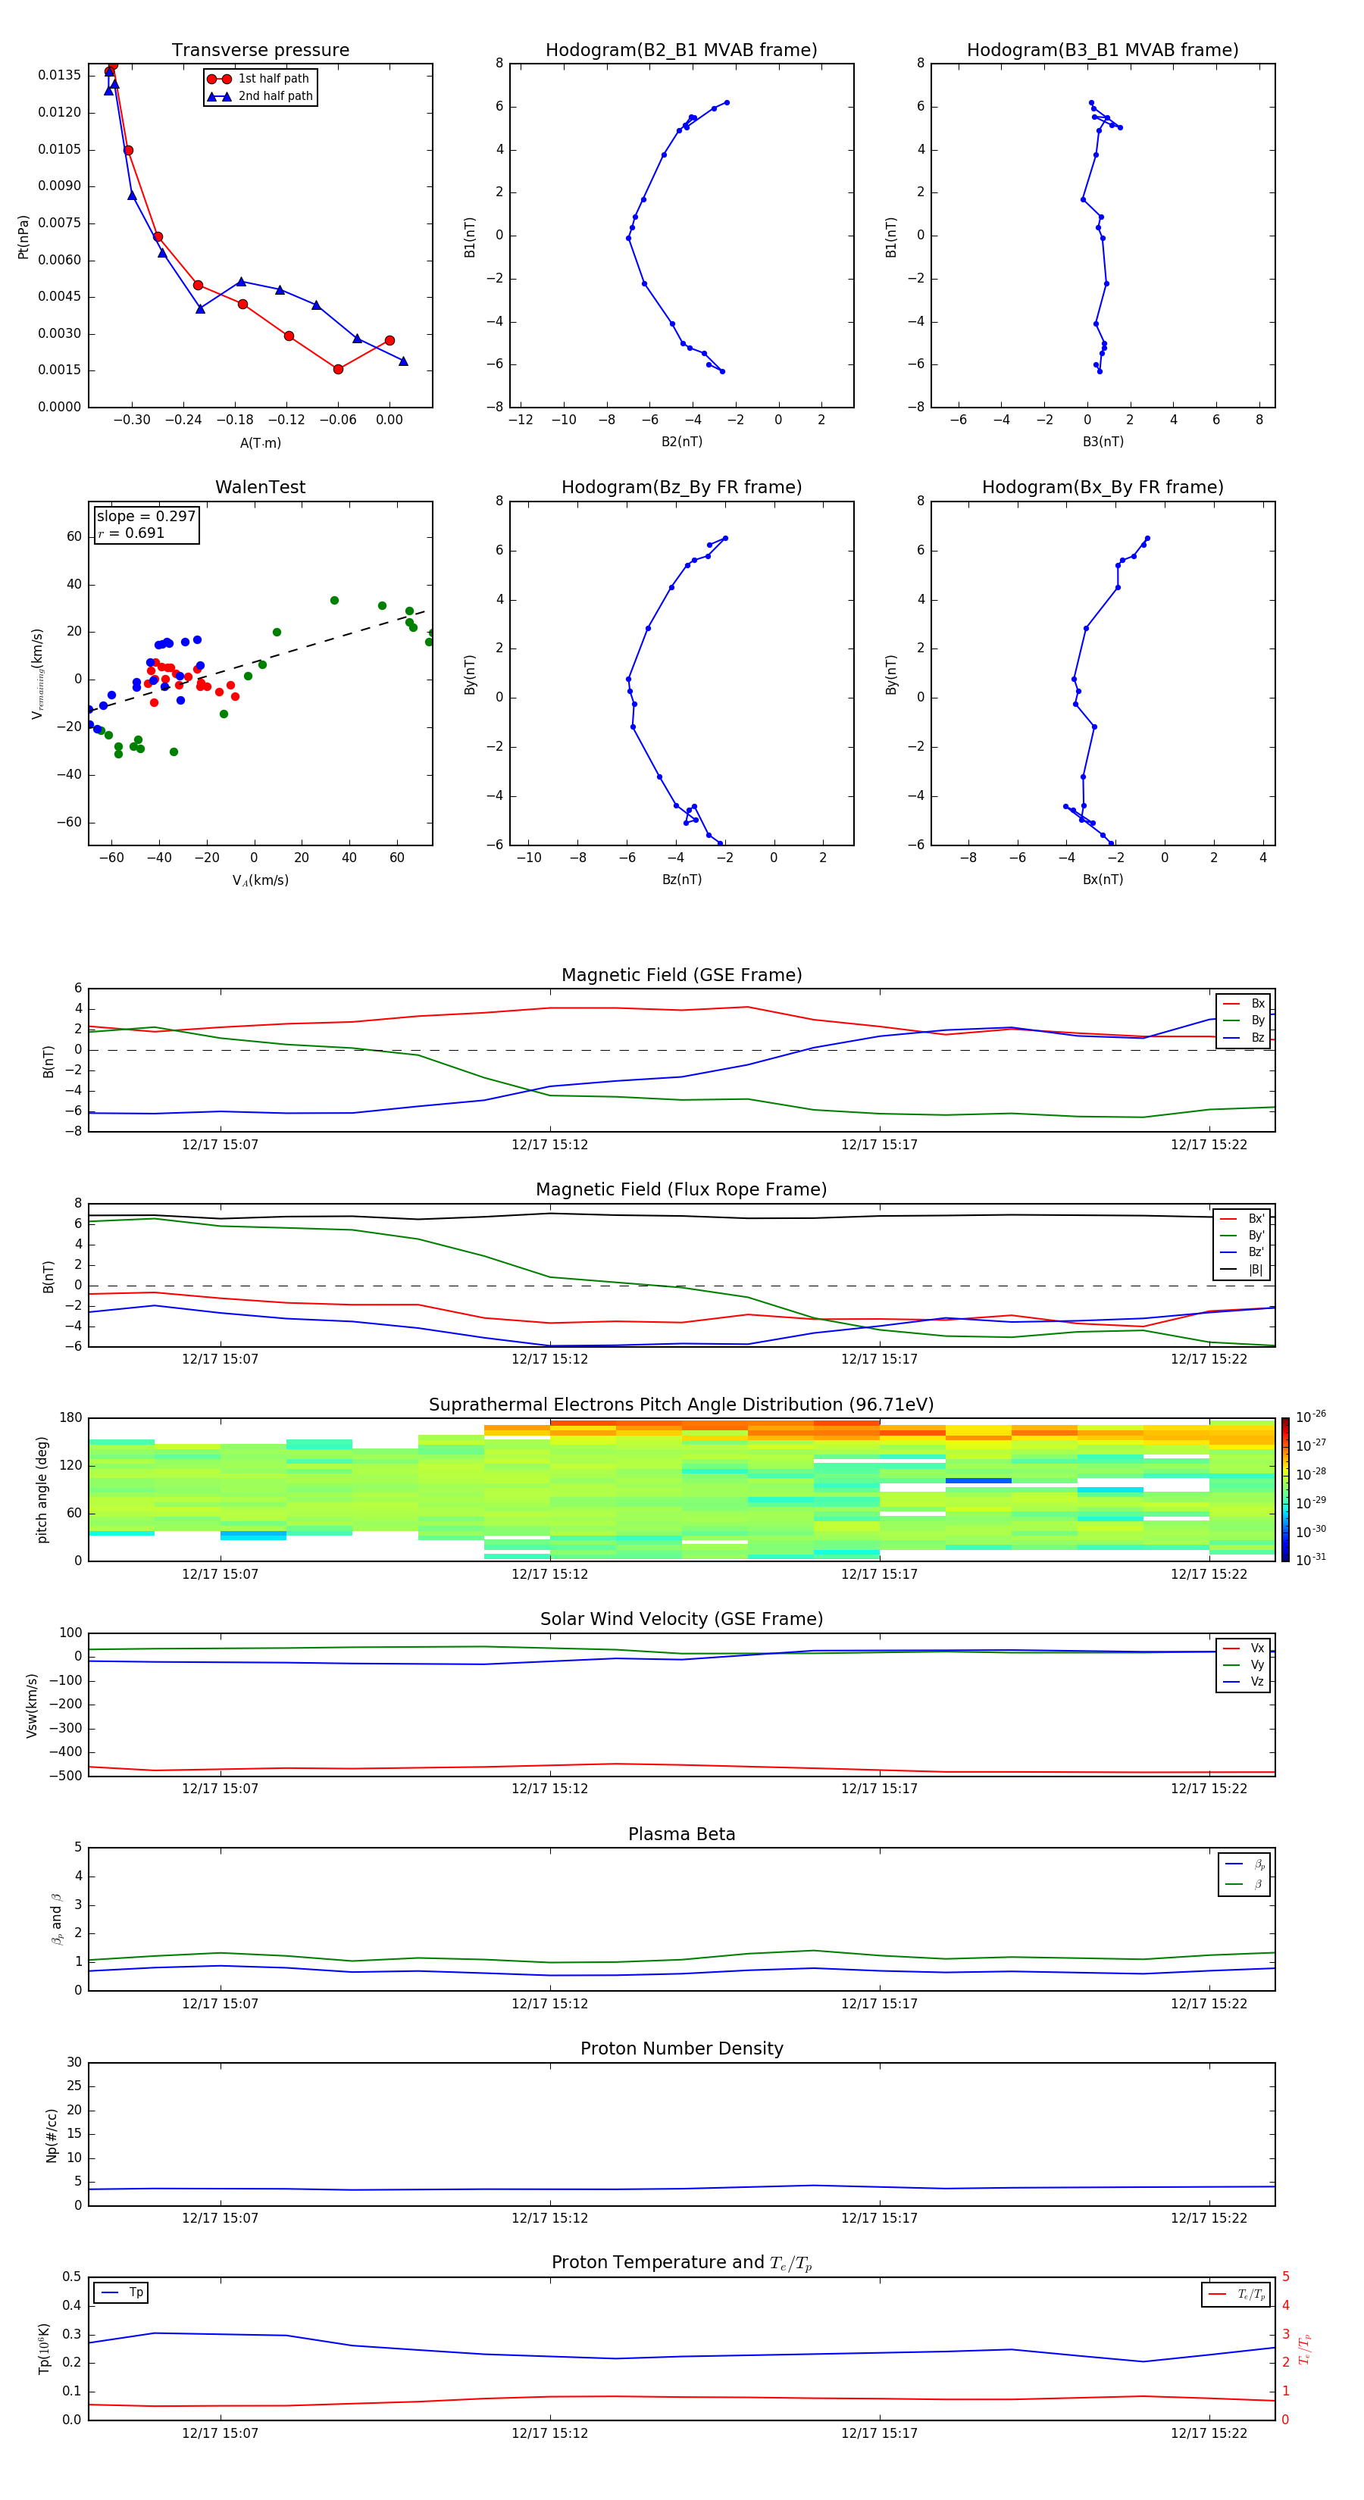The height and width of the screenshot is (2500, 1364).
Task: Click the 'WalenTest' plot title
Action: [x=260, y=487]
